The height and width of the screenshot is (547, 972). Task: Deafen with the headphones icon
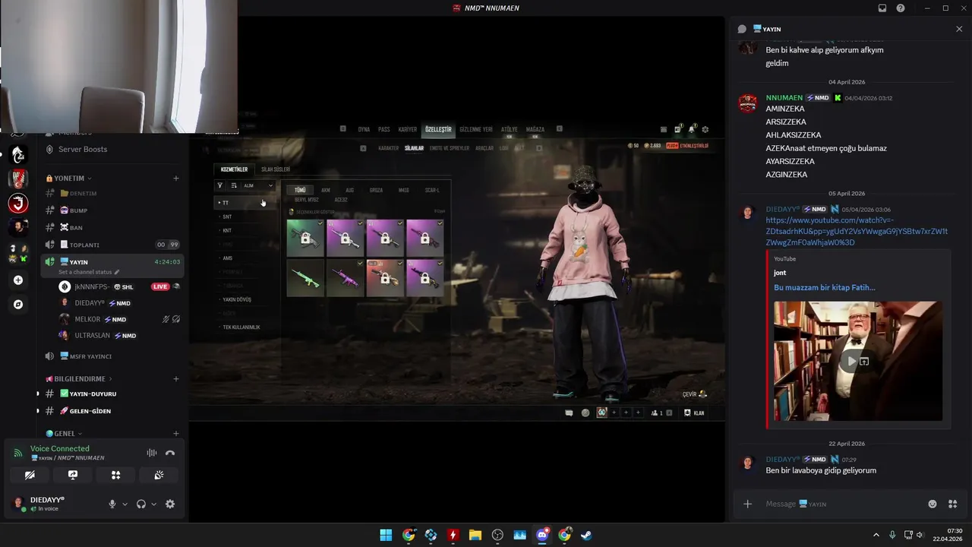pyautogui.click(x=141, y=504)
